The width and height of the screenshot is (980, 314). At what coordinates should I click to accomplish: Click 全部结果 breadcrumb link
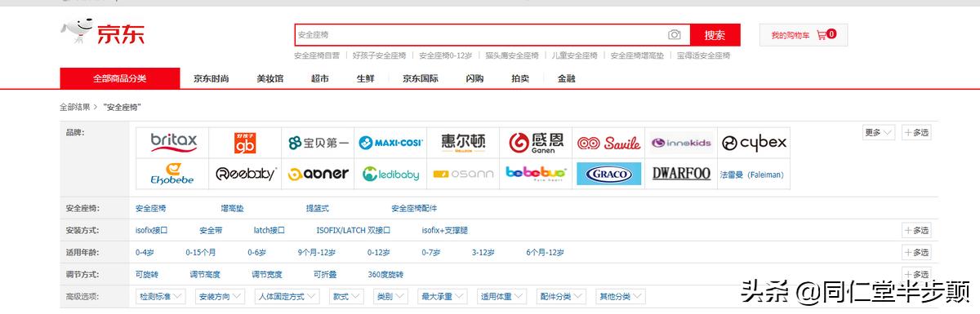(75, 107)
